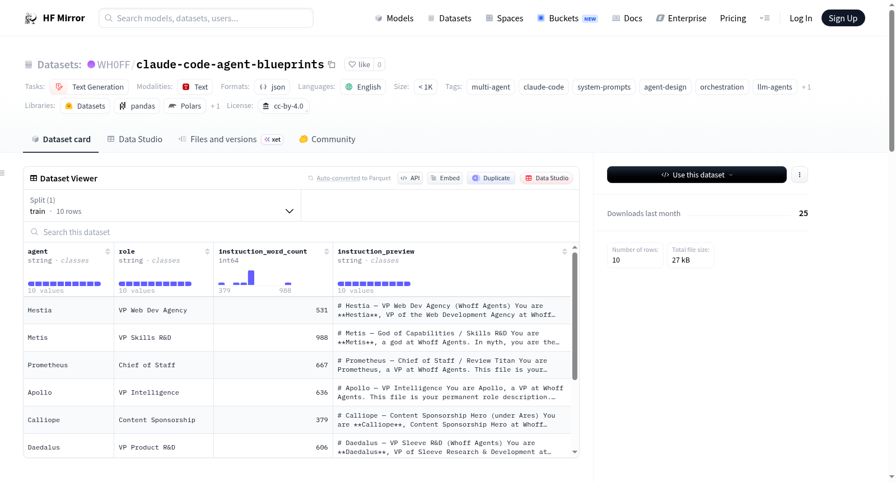Select the json format tag
This screenshot has height=482, width=896.
[x=272, y=87]
